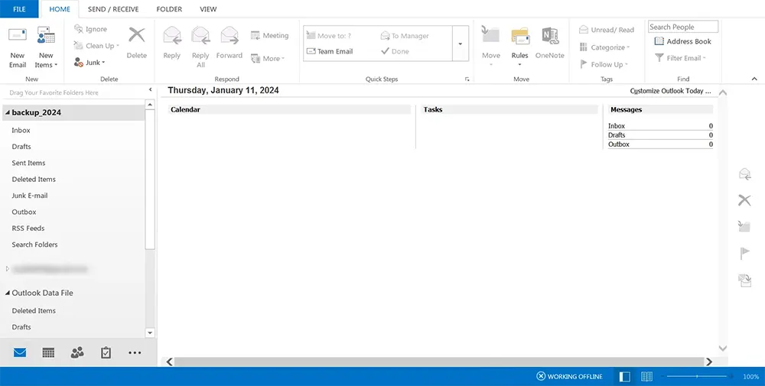Open Inbox link in Messages panel

[x=616, y=126]
